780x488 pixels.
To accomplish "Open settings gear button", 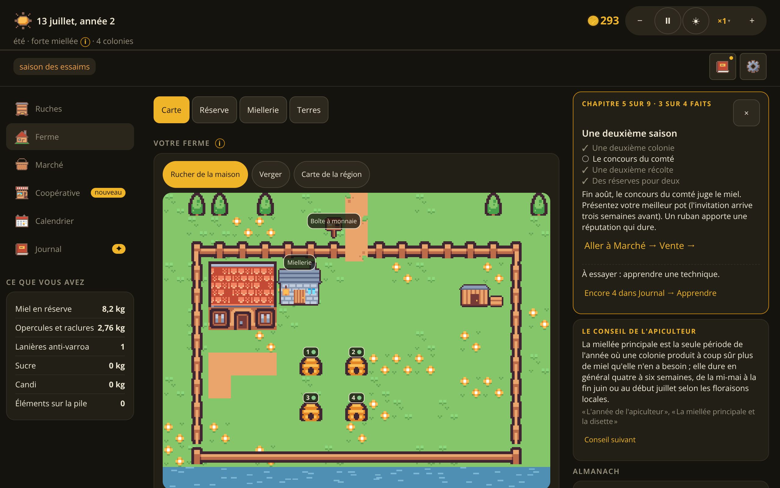I will (753, 66).
